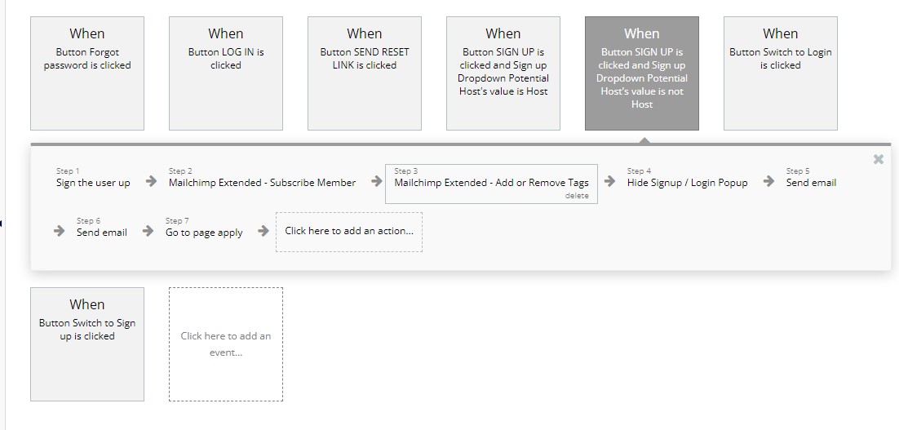Screen dimensions: 899x430
Task: Click the arrow between Step 1 and Step 2
Action: (151, 181)
